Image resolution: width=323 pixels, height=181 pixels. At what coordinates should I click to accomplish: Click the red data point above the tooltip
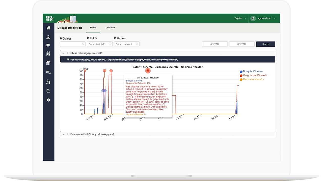pyautogui.click(x=148, y=71)
